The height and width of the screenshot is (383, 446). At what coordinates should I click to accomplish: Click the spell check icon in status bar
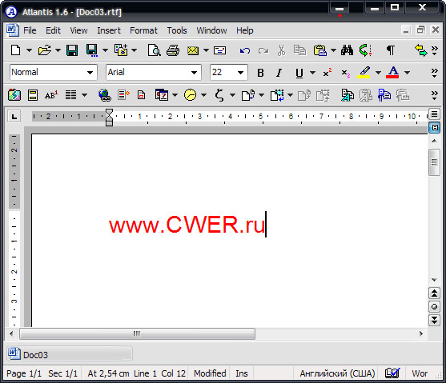click(x=392, y=373)
